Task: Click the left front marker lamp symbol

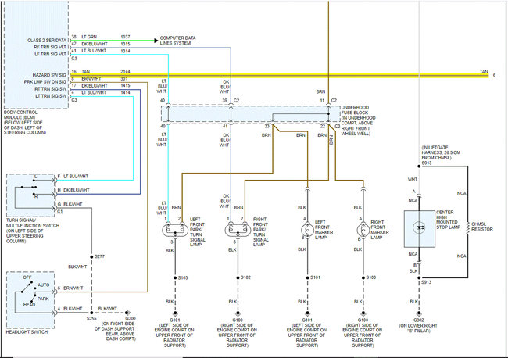Action: pyautogui.click(x=307, y=230)
